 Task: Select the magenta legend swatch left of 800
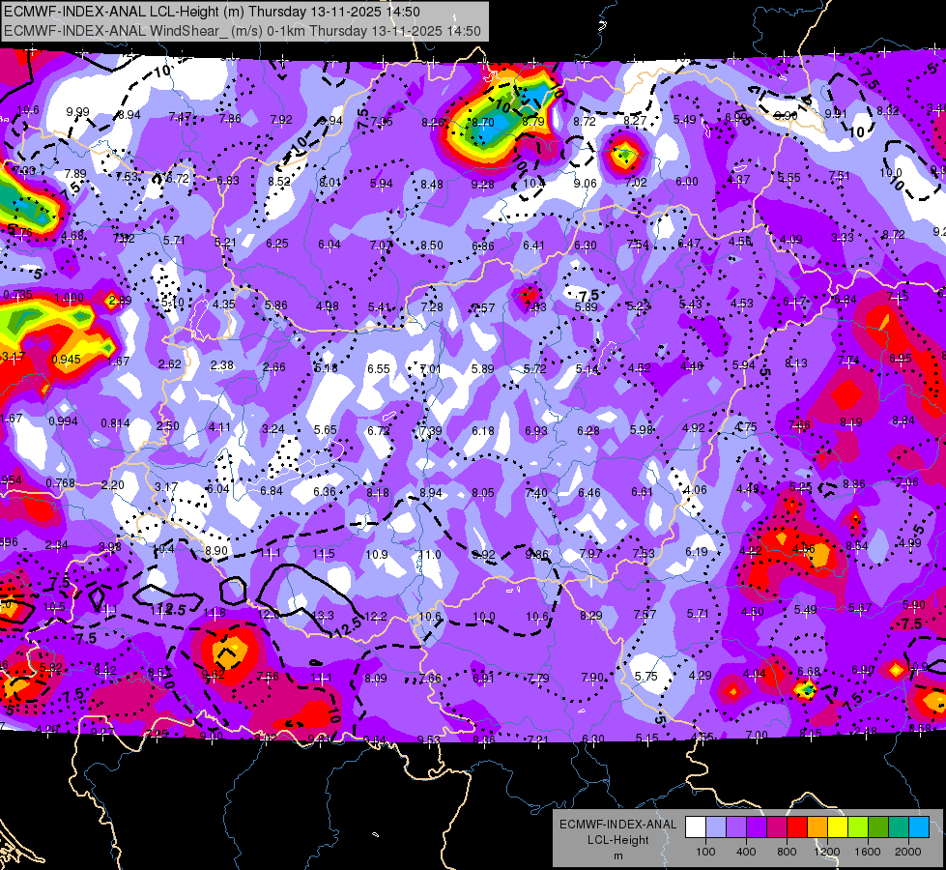[x=777, y=827]
